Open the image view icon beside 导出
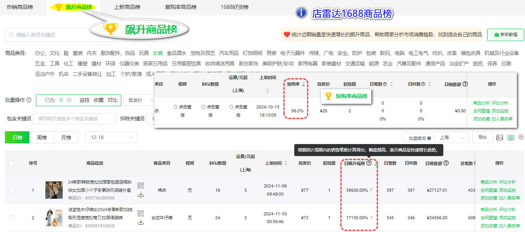The width and height of the screenshot is (525, 232). 499,137
